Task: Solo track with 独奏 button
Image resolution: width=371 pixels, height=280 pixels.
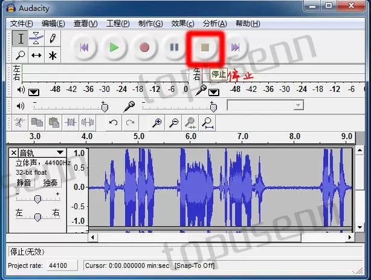Action: [x=50, y=183]
